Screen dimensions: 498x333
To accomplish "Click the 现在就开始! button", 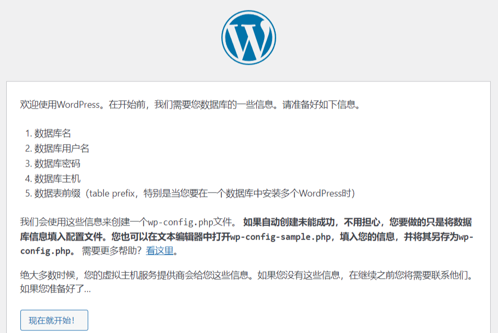I will tap(54, 320).
